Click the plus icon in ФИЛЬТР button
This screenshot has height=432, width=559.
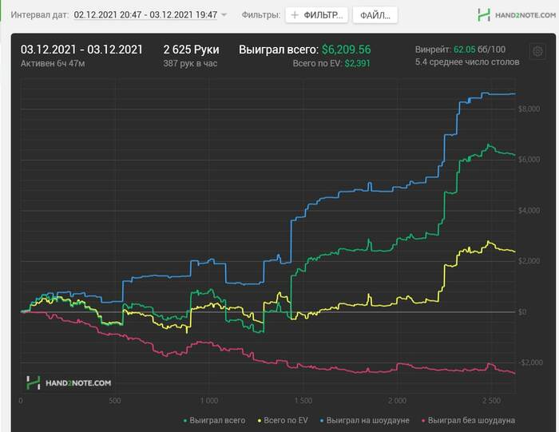(295, 15)
